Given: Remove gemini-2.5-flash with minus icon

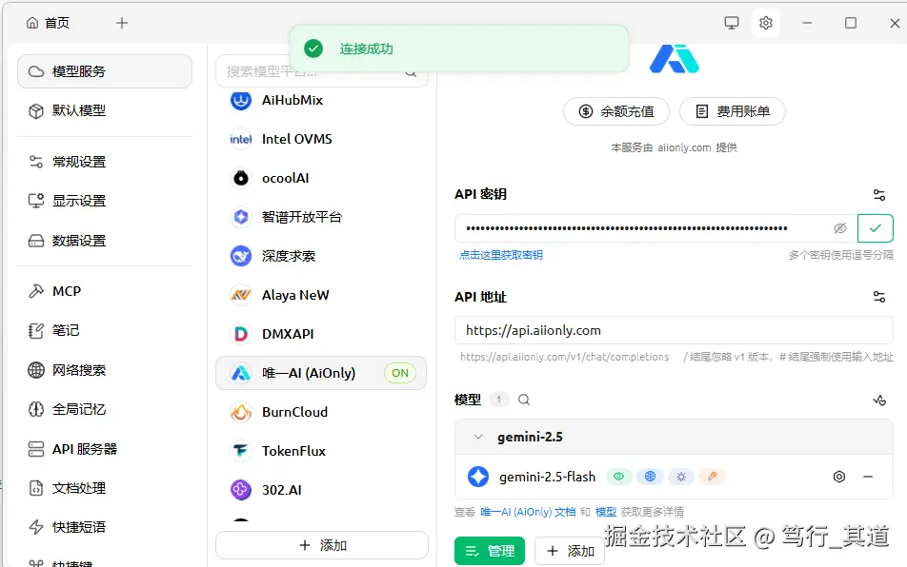Looking at the screenshot, I should [868, 477].
